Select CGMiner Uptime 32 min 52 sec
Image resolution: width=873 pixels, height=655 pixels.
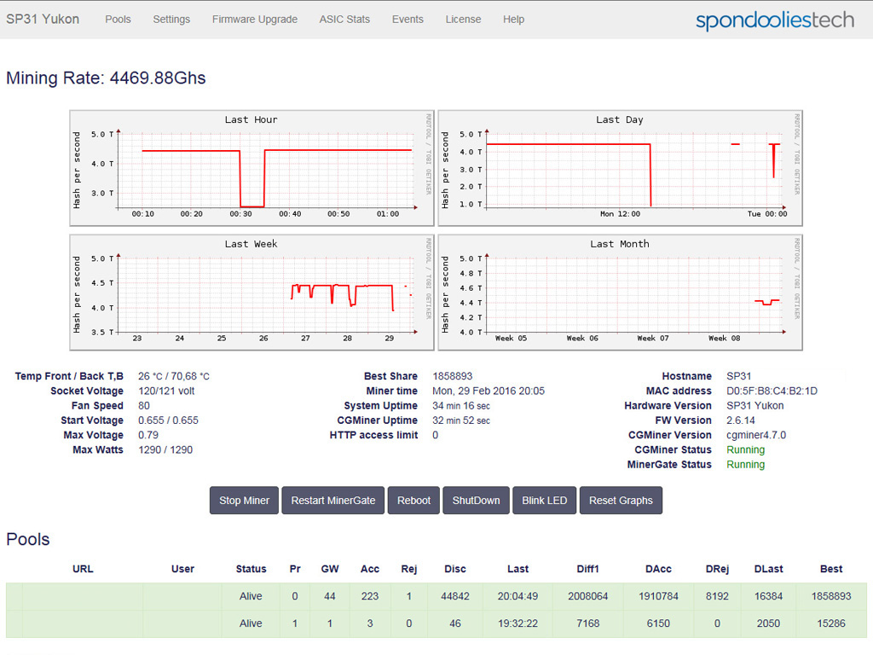click(x=461, y=420)
